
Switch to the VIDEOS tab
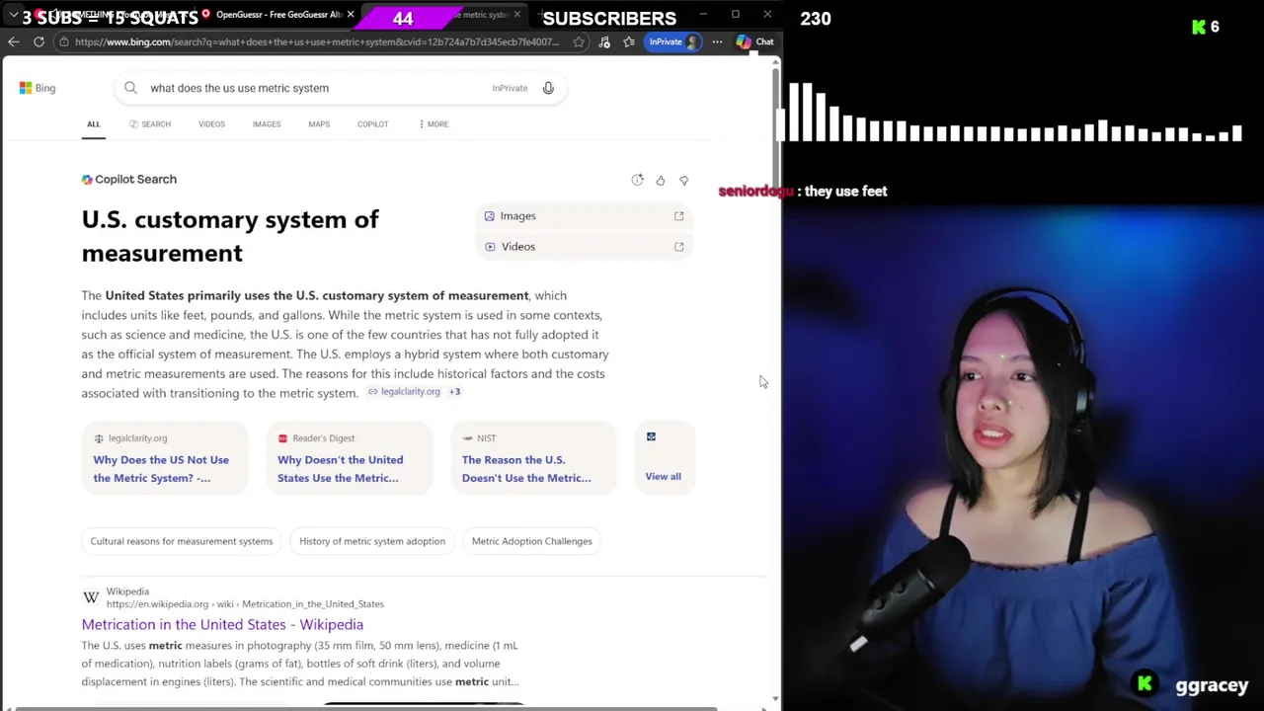click(211, 124)
